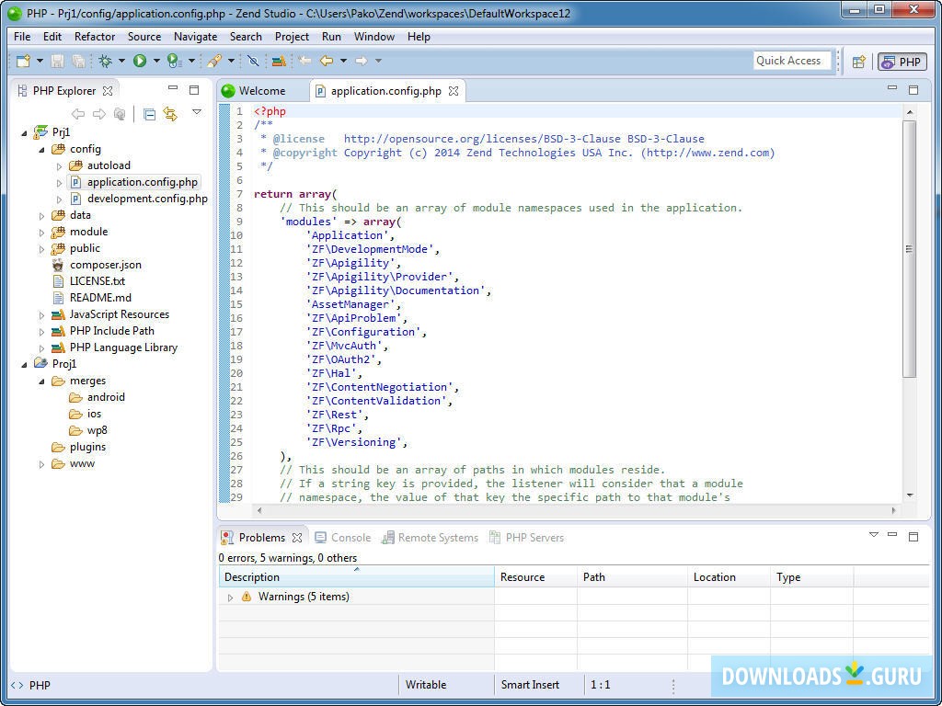942x706 pixels.
Task: Click the editor's vertical scrollbar thumb
Action: pos(909,248)
